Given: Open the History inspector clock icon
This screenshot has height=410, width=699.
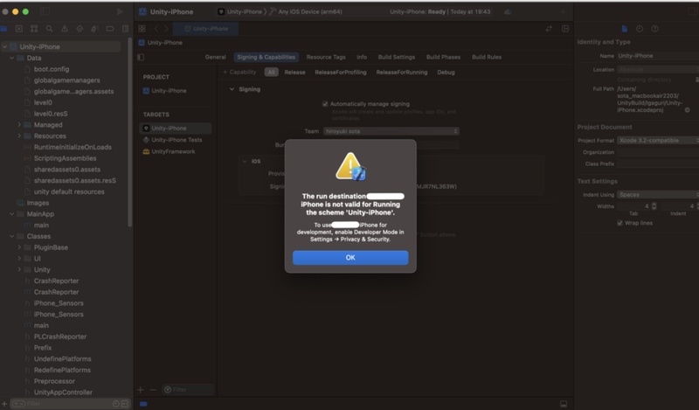Looking at the screenshot, I should coord(640,29).
